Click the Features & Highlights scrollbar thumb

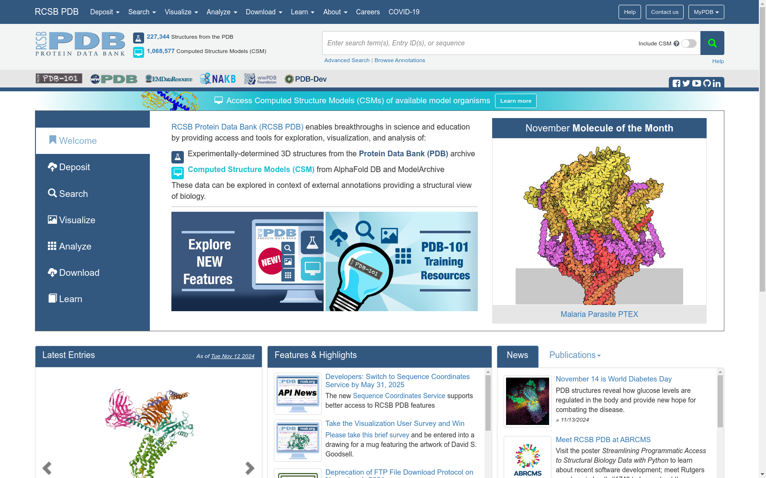(488, 402)
